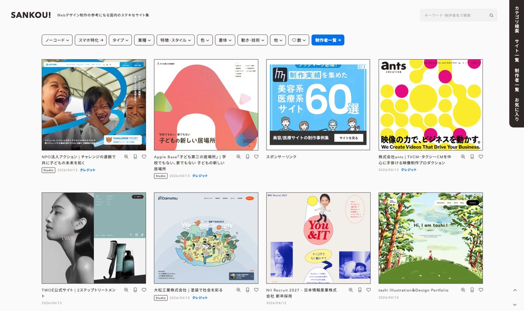524x311 pixels.
Task: Open mobile view for NPO法人アクション card
Action: pos(135,157)
